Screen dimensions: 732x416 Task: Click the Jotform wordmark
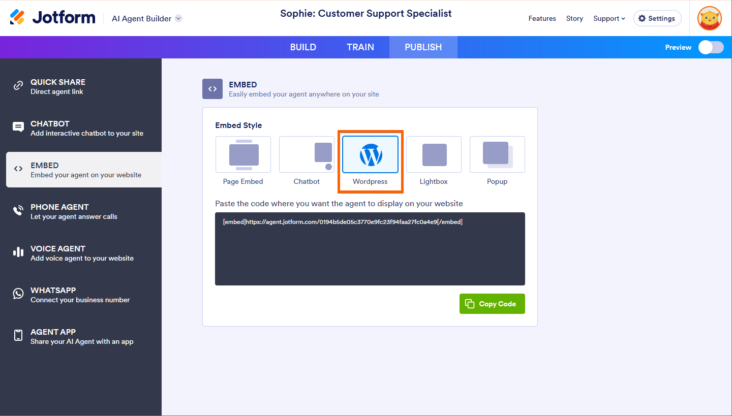coord(64,18)
